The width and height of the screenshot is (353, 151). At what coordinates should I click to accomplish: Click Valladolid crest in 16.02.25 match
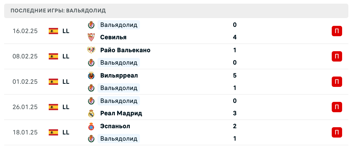coord(91,25)
